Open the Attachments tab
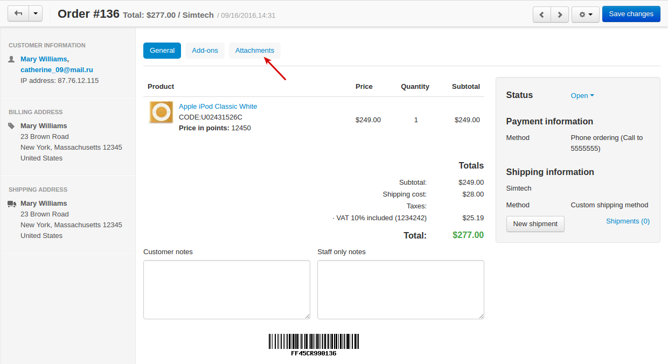Image resolution: width=668 pixels, height=364 pixels. click(x=255, y=51)
